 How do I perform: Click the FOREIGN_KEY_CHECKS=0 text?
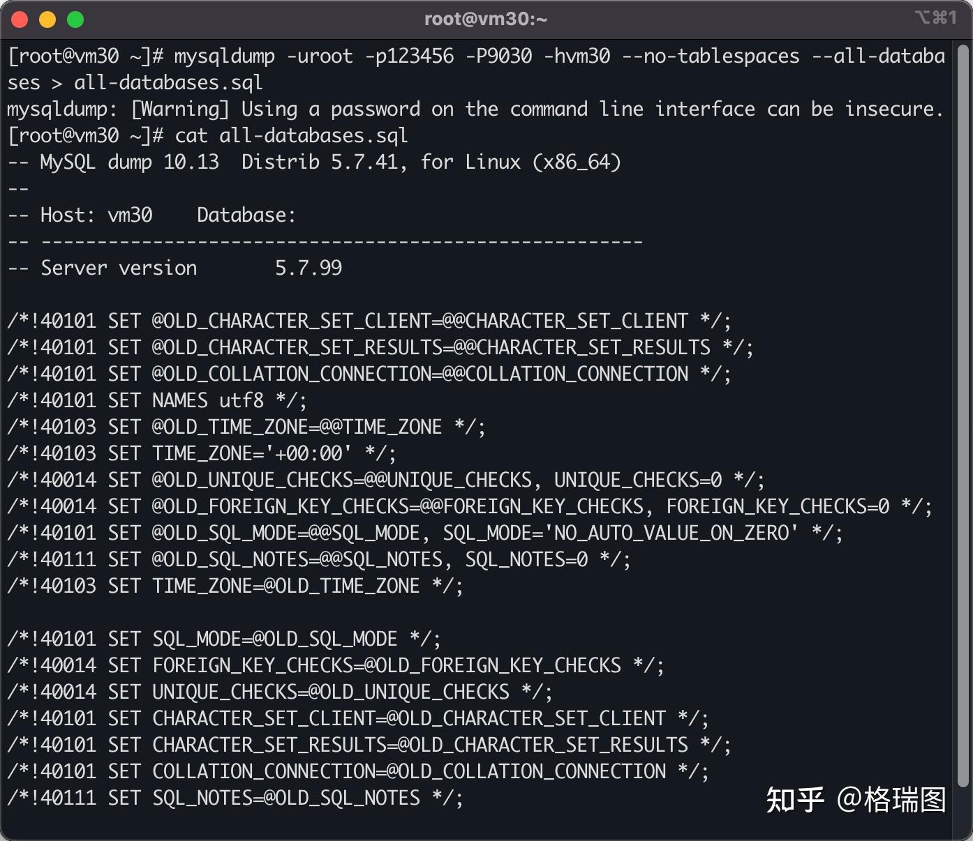[778, 506]
